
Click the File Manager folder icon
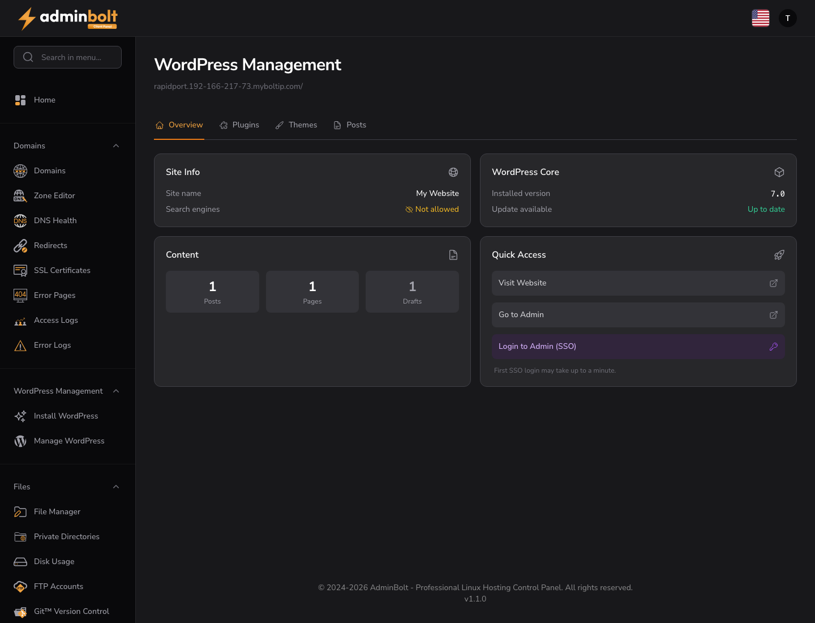point(20,511)
